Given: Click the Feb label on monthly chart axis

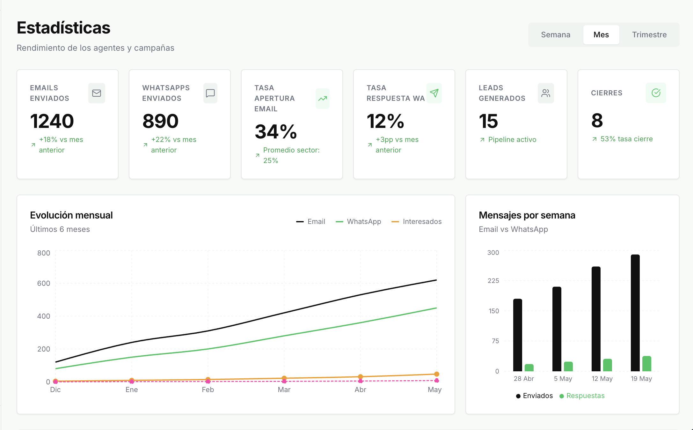Looking at the screenshot, I should click(x=208, y=390).
